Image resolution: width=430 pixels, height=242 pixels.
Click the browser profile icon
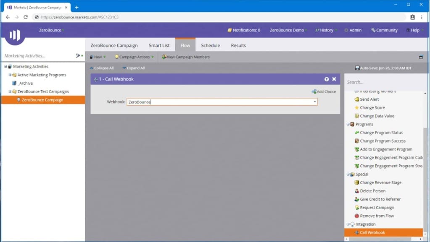point(412,17)
